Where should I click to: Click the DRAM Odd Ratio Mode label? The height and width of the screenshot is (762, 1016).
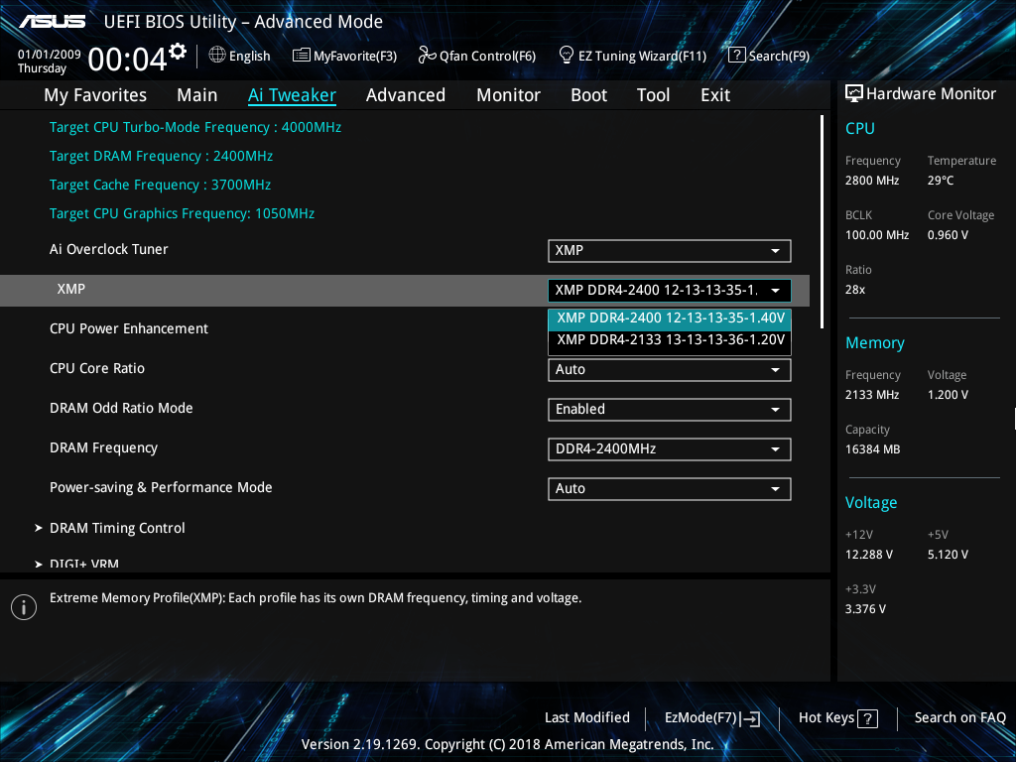coord(121,408)
